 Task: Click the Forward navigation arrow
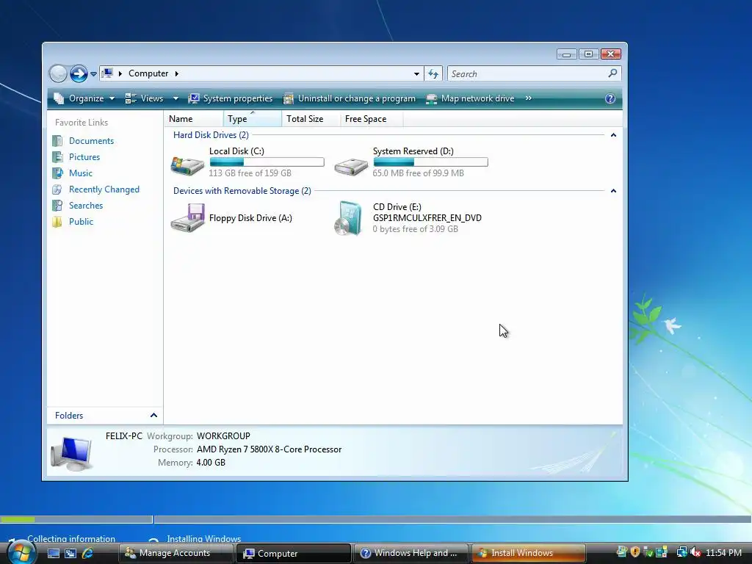pyautogui.click(x=79, y=74)
